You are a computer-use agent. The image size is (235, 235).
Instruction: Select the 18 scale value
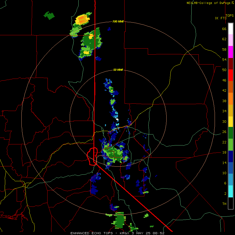pos(224,152)
